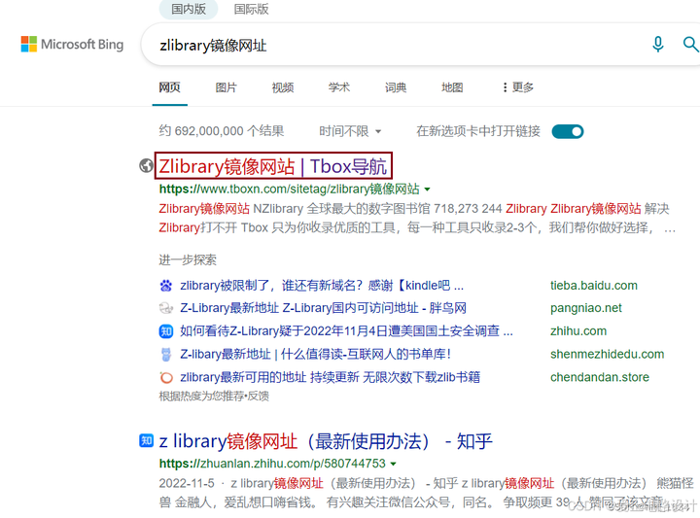
Task: Click Baidu paw icon for tieba result
Action: pos(166,286)
